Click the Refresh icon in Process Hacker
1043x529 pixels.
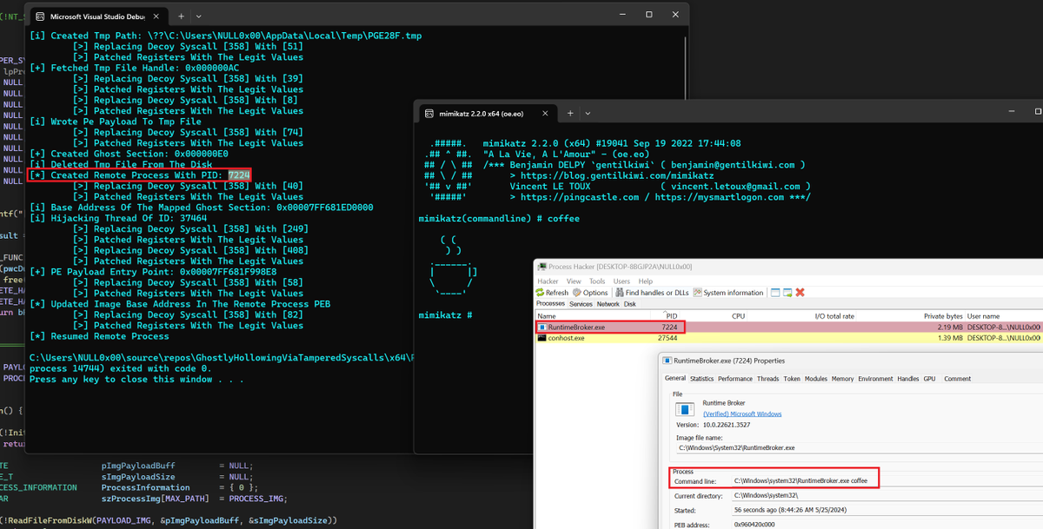coord(541,293)
